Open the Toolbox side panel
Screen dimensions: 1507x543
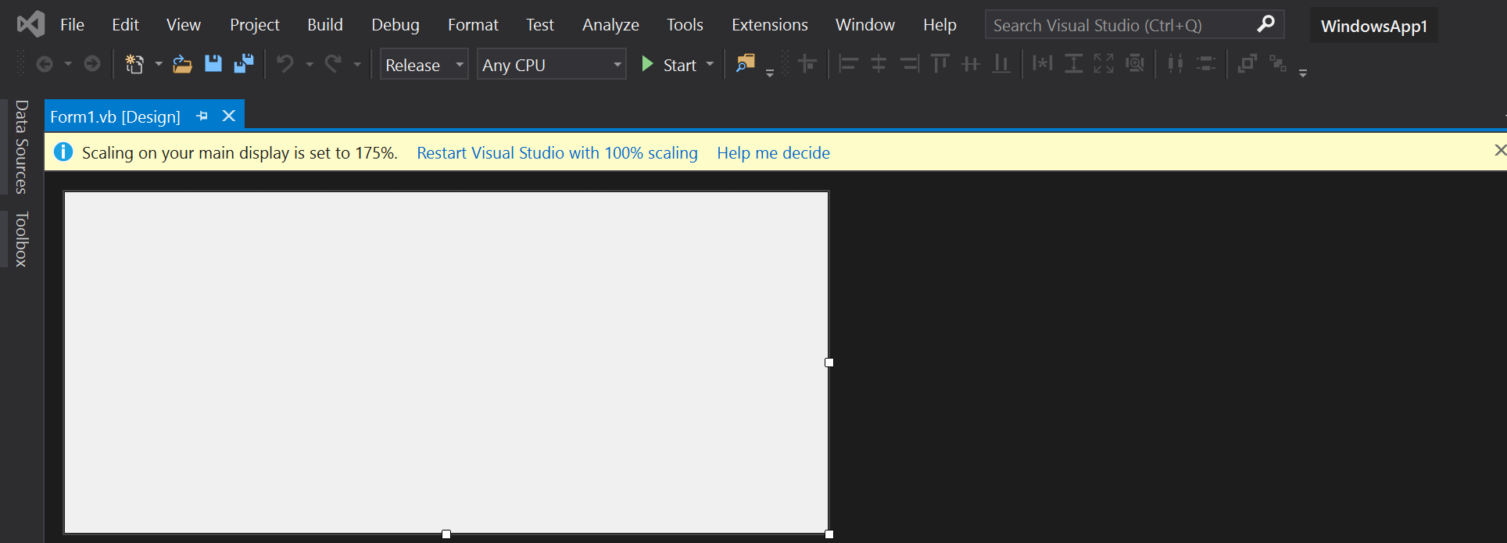pos(21,239)
